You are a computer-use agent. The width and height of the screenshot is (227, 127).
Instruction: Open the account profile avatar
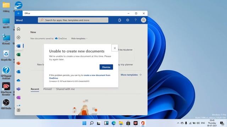click(x=143, y=20)
